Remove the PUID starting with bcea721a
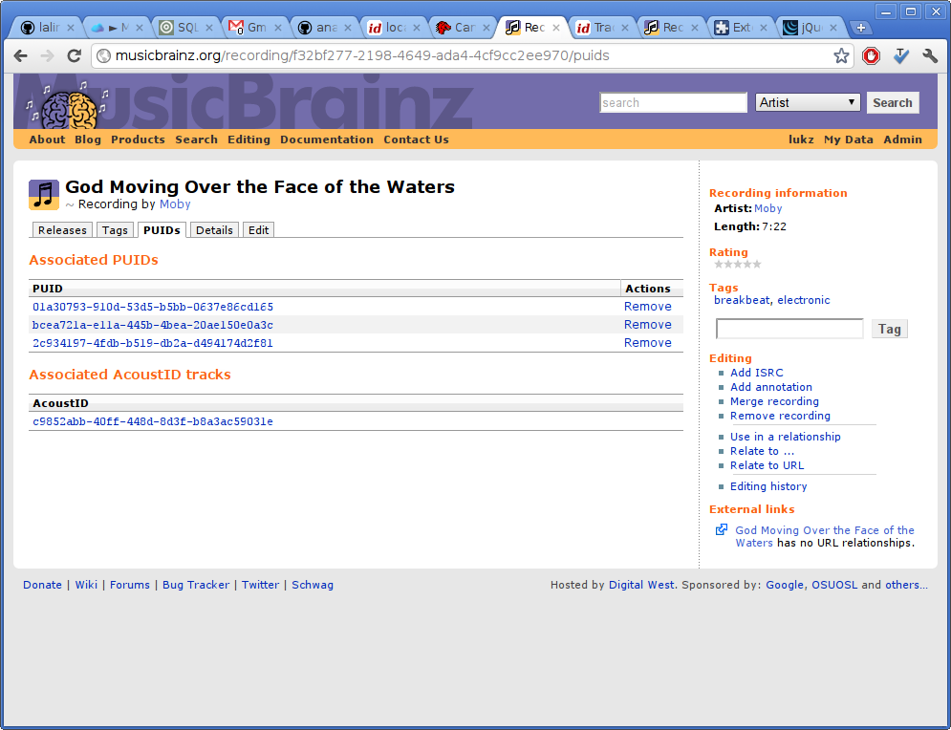 pyautogui.click(x=648, y=325)
